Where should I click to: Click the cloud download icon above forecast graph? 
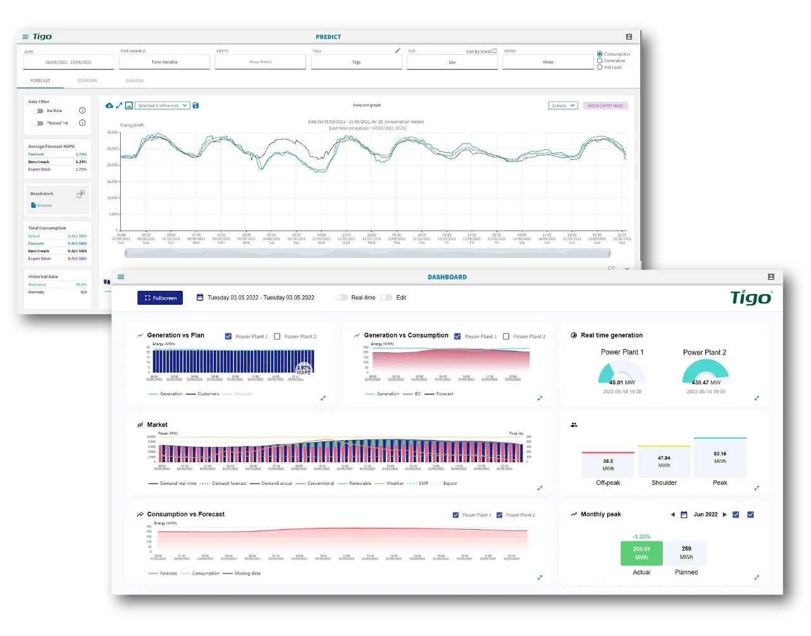tap(109, 106)
